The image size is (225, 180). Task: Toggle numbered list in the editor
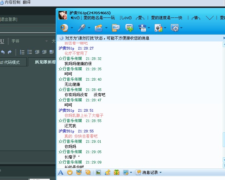[x=22, y=52]
